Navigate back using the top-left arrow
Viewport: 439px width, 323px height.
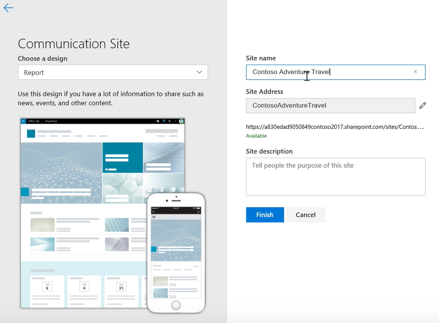click(x=8, y=8)
